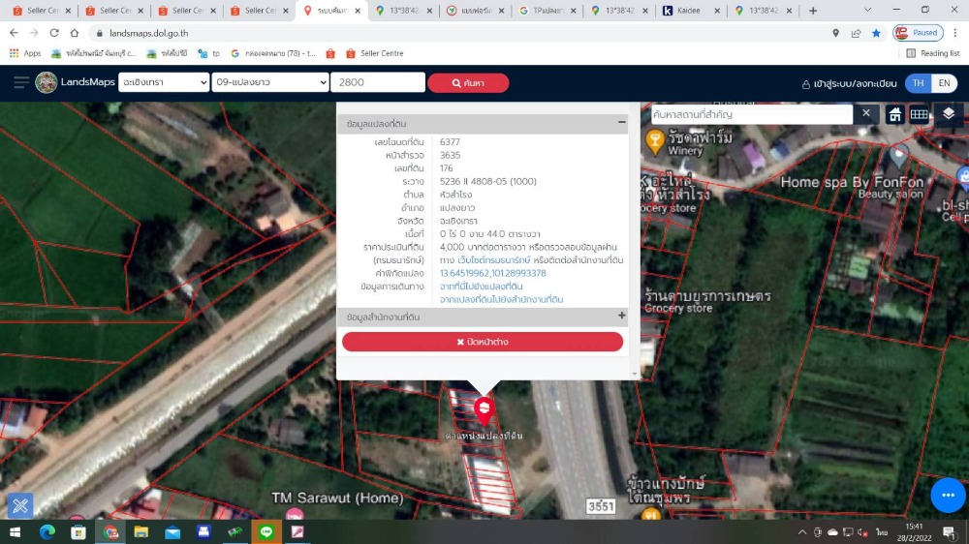
Task: Click จากแปลงที่ดินไปยังสำนักงานที่ดิน link
Action: click(x=501, y=299)
